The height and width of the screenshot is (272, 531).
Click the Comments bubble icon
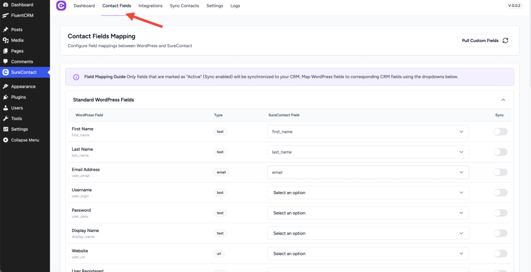point(6,62)
